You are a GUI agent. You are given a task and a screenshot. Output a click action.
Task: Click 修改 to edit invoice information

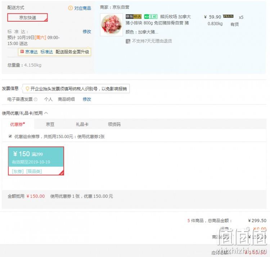pos(87,99)
